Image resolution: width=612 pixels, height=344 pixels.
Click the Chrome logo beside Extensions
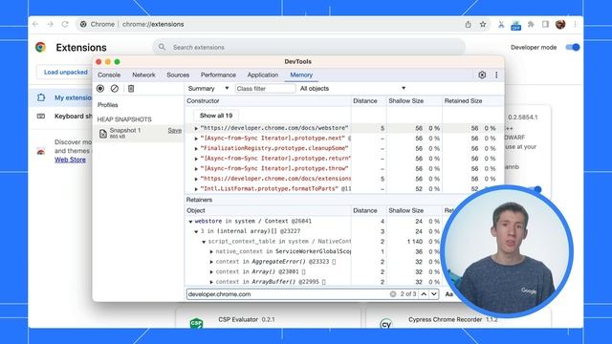tap(40, 47)
